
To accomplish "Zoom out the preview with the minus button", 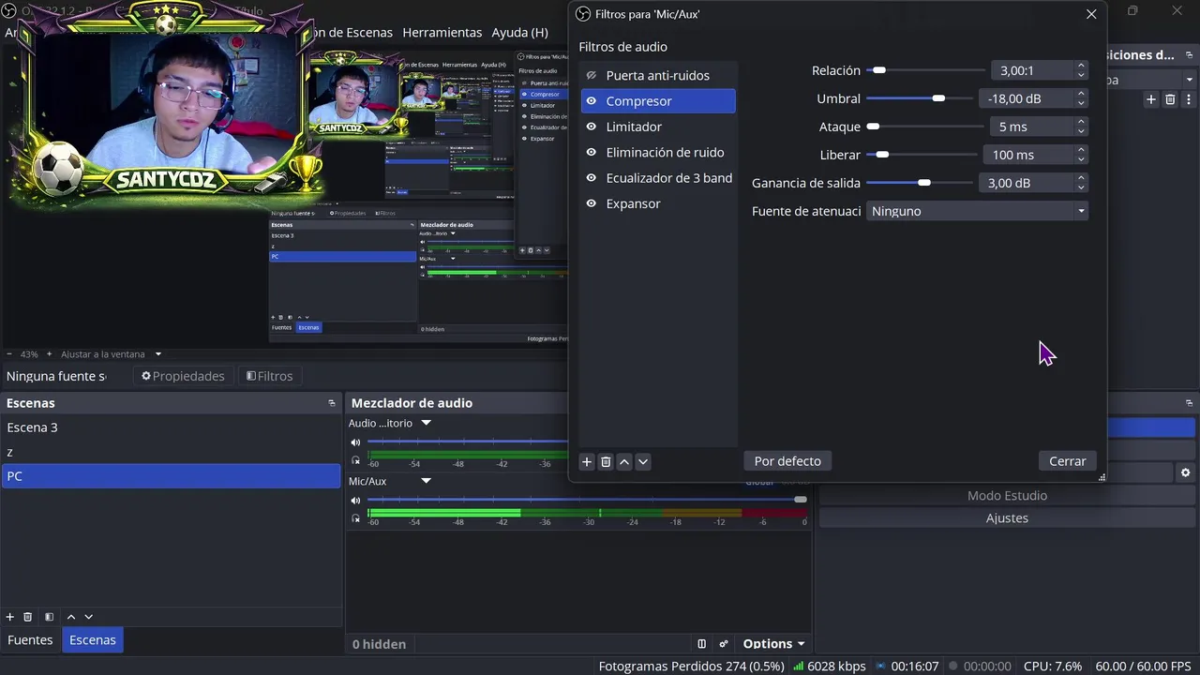I will pos(8,354).
